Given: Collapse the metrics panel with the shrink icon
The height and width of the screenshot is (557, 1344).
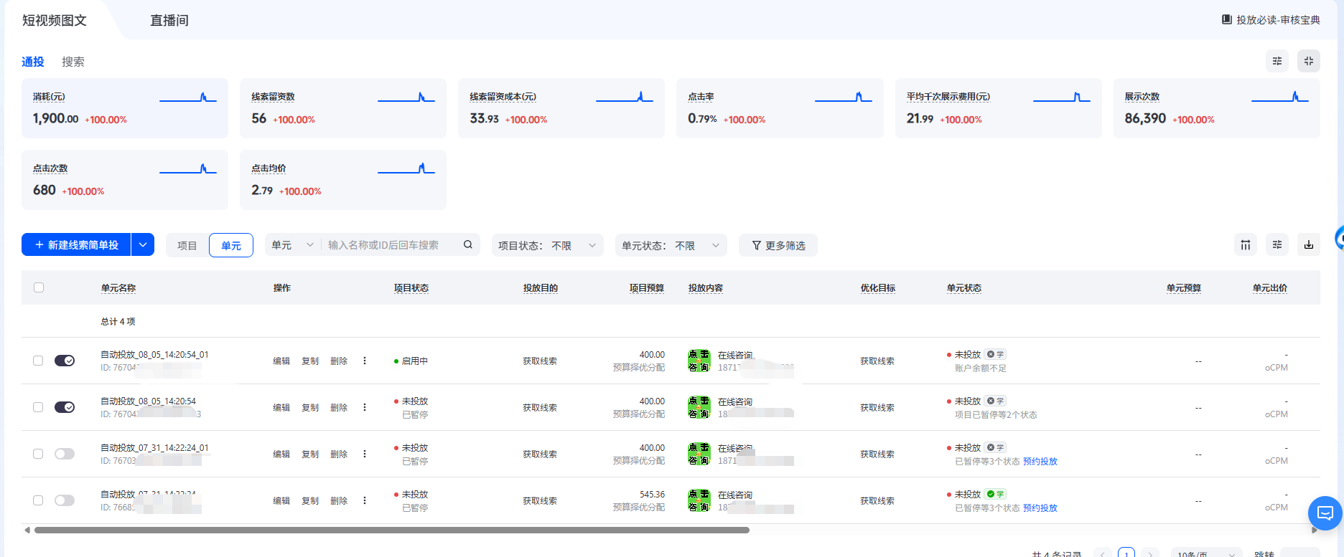Looking at the screenshot, I should click(1309, 61).
